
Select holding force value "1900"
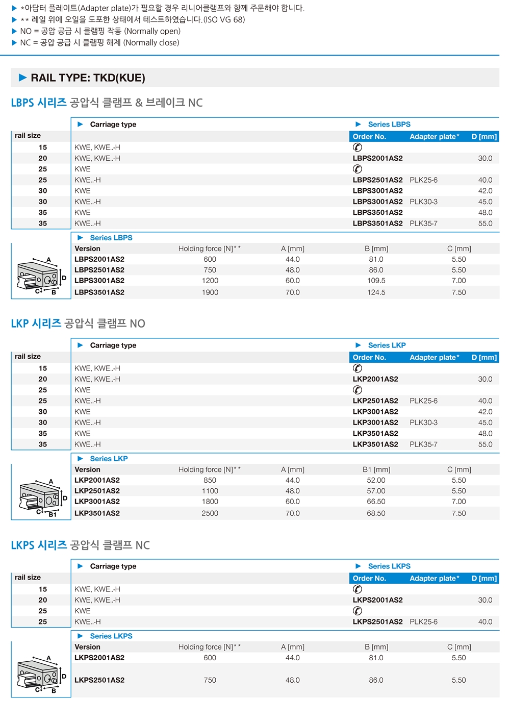pos(210,292)
